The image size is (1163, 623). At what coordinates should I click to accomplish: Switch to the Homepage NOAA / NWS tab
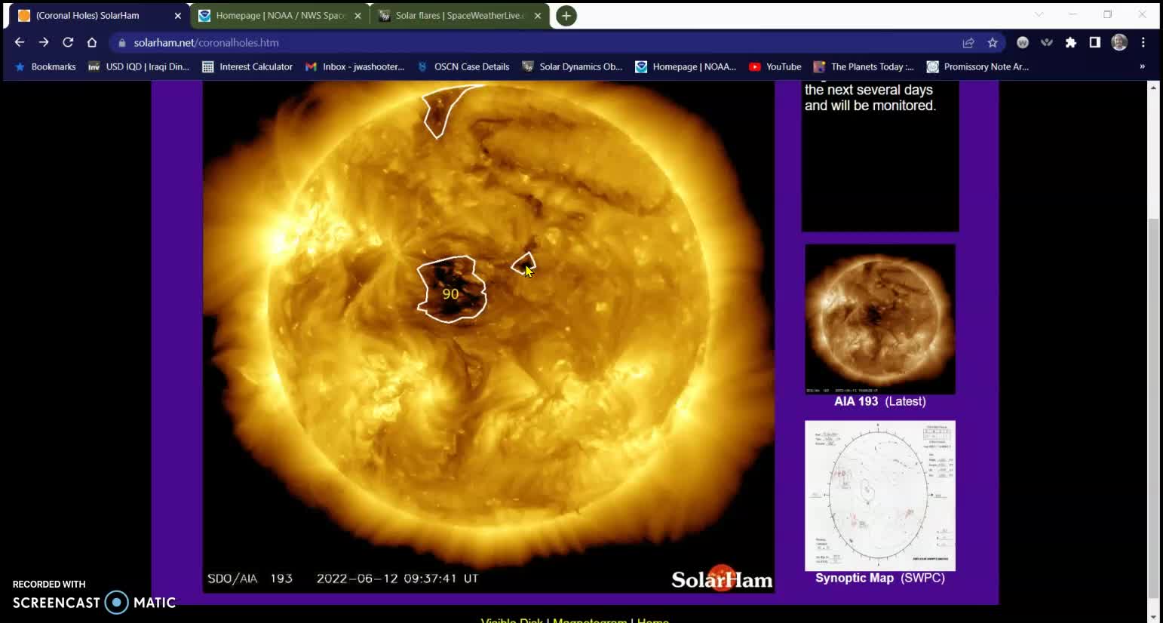280,16
